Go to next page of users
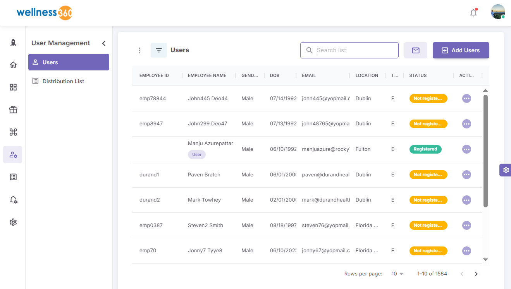 476,274
